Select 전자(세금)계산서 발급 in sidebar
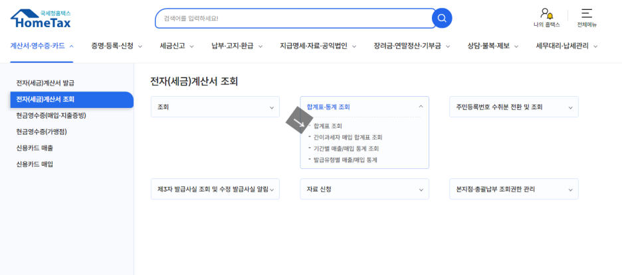 [x=45, y=83]
